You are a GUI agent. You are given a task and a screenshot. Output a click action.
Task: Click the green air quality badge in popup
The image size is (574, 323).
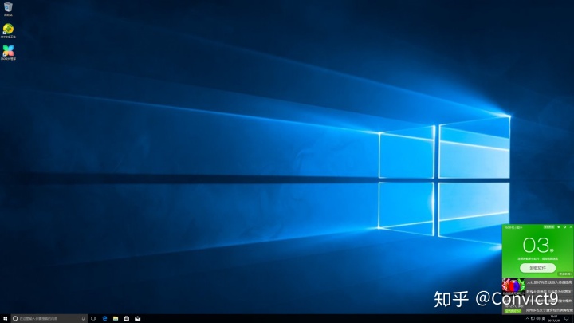513,311
